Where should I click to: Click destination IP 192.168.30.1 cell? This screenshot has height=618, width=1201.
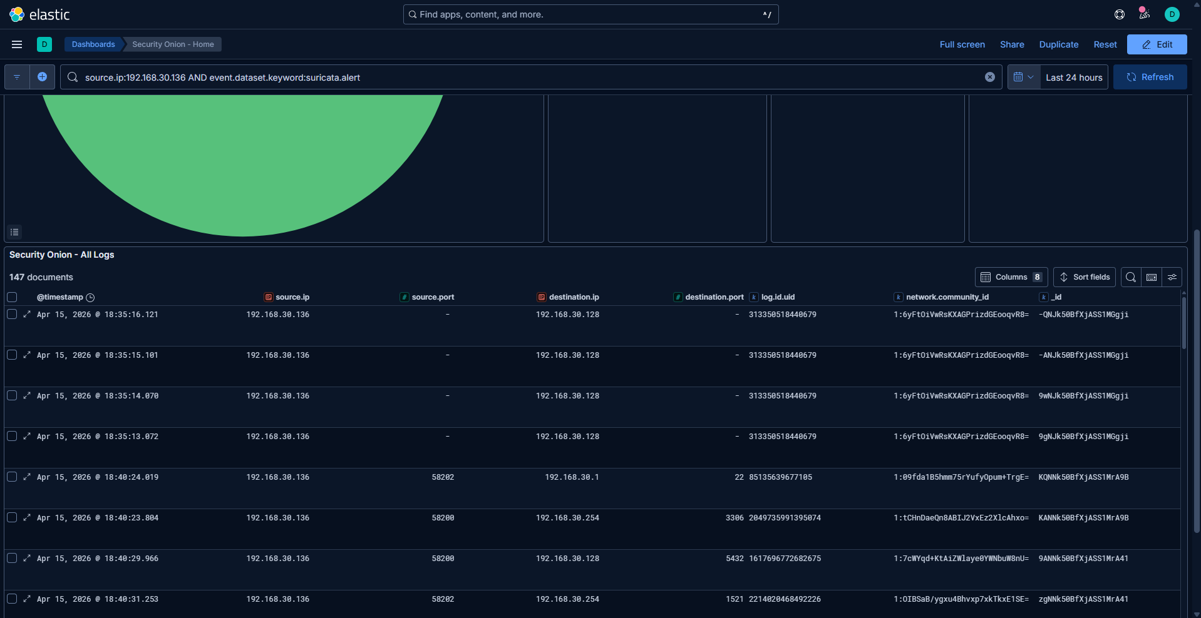572,477
